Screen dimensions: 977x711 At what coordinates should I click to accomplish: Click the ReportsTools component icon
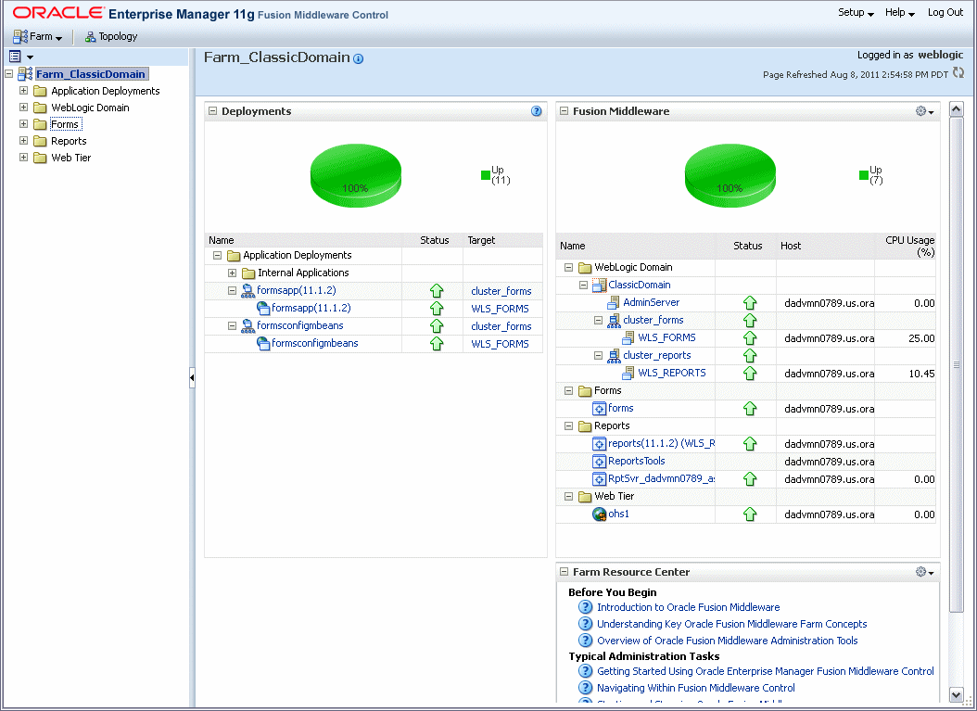tap(599, 461)
